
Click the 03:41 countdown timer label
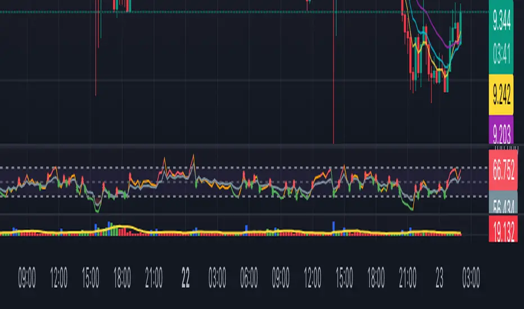coord(502,53)
